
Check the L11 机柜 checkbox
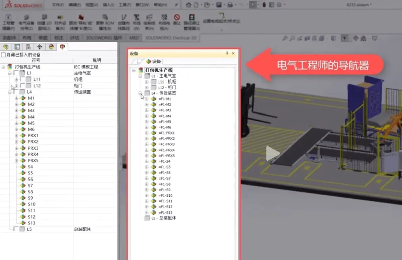(23, 79)
